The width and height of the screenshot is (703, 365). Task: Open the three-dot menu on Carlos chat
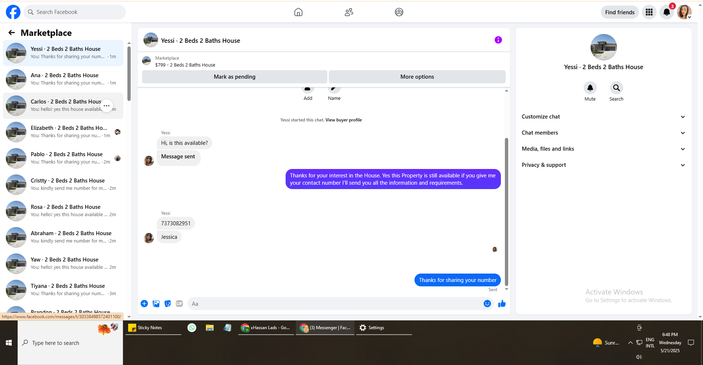[x=107, y=106]
